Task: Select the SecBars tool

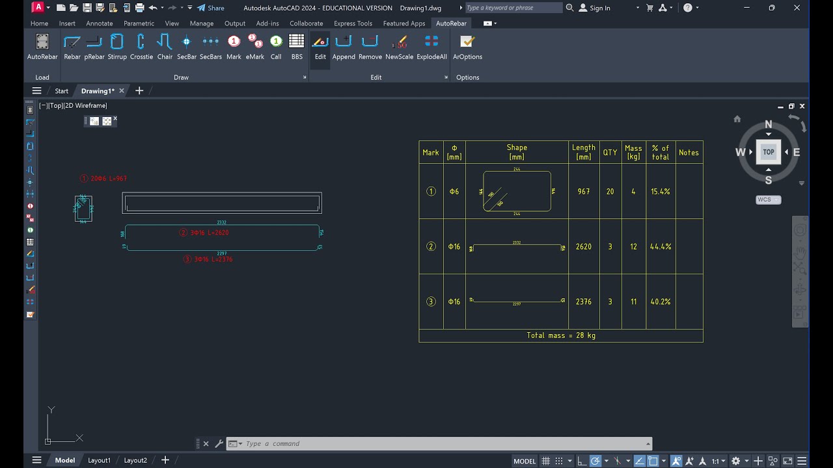Action: coord(211,47)
